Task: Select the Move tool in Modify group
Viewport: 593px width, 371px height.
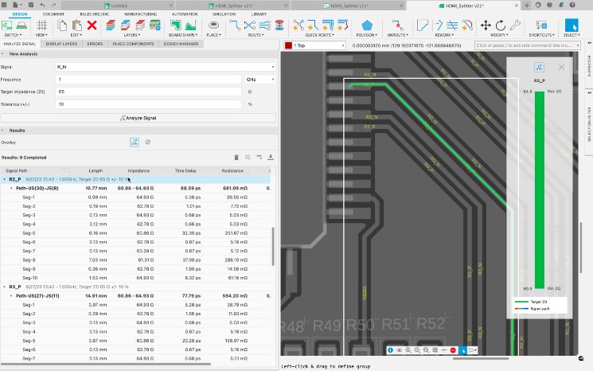Action: click(x=486, y=25)
